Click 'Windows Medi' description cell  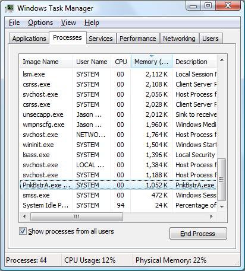196,125
